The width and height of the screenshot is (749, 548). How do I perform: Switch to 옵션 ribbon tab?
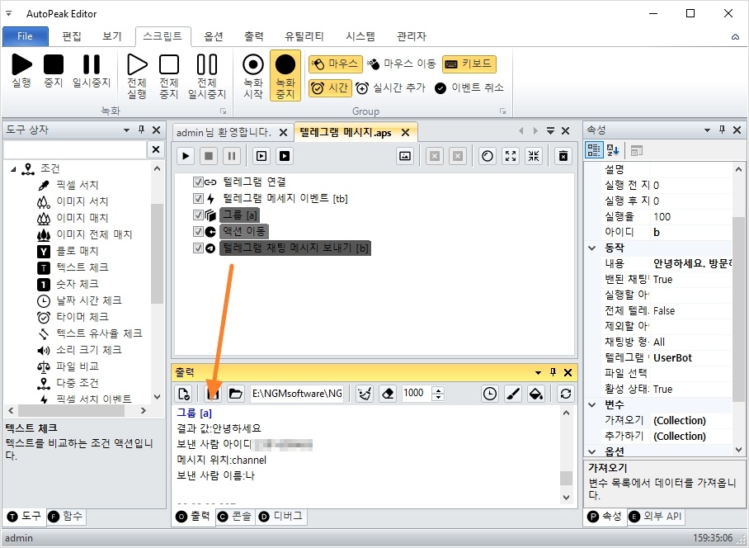click(214, 36)
